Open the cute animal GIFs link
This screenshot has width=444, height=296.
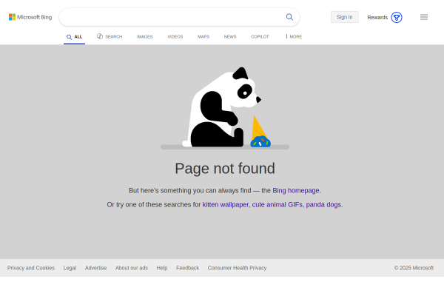coord(277,204)
